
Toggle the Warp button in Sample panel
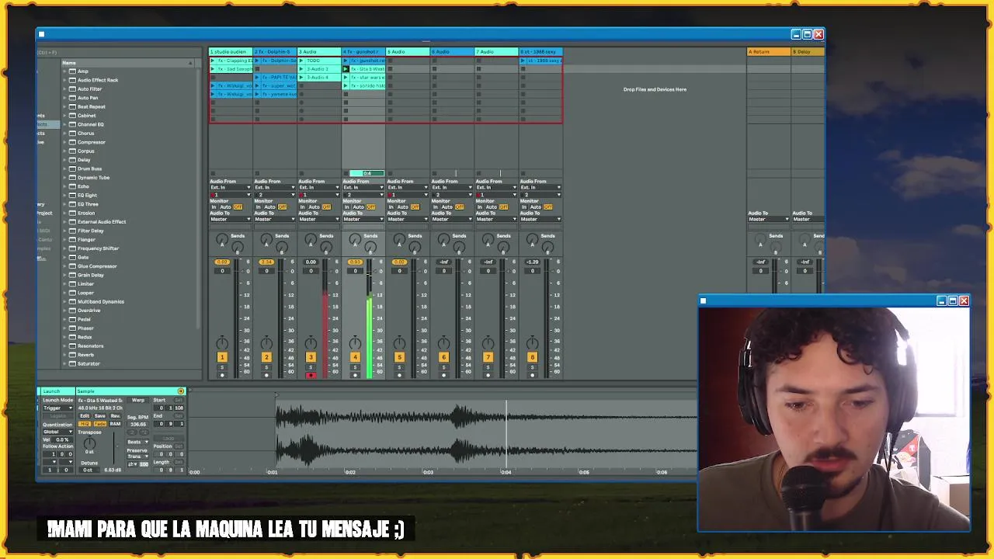(x=138, y=400)
